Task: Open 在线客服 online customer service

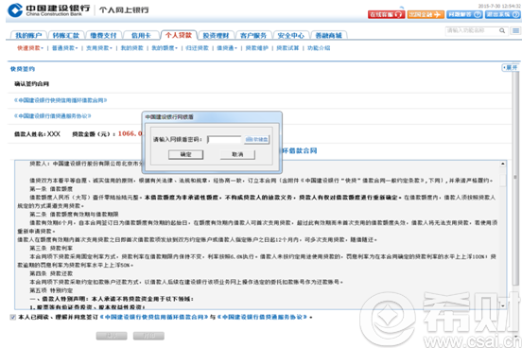Action: pyautogui.click(x=386, y=14)
